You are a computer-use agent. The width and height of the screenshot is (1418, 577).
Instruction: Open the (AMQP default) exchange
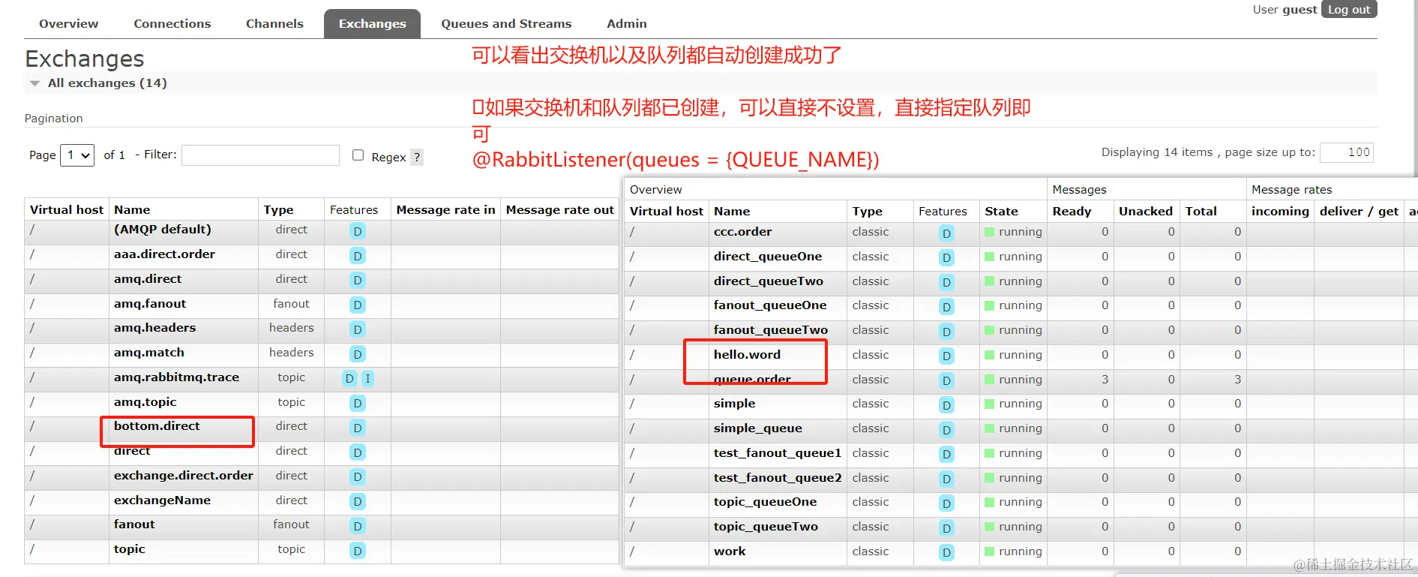point(163,230)
